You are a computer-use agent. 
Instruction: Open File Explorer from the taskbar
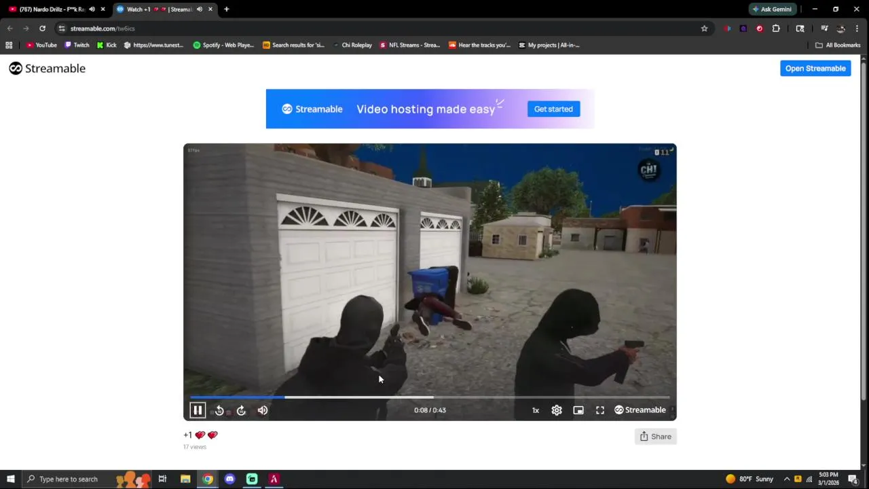tap(185, 479)
